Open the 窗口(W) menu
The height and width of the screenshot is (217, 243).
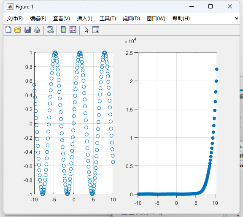[x=156, y=19]
